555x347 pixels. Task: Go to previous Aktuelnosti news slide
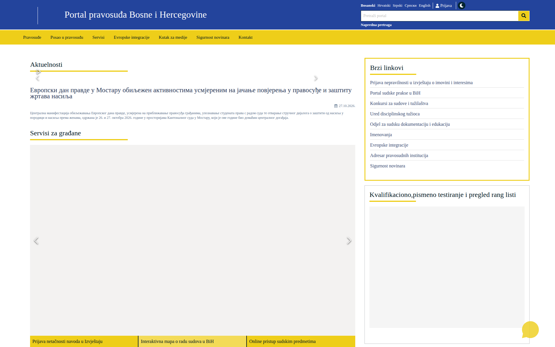38,78
